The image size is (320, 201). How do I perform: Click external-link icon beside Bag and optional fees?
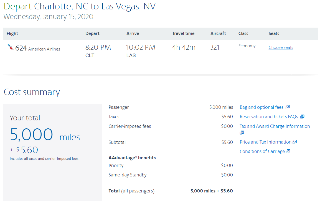click(288, 107)
